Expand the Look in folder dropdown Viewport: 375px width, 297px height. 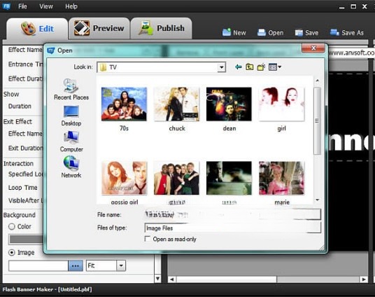click(222, 67)
